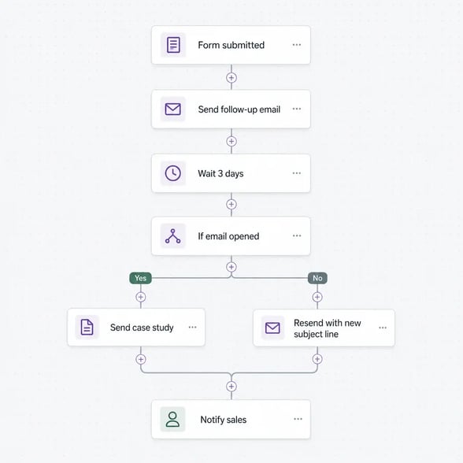Insert a step after Resend with new subject line

(317, 359)
